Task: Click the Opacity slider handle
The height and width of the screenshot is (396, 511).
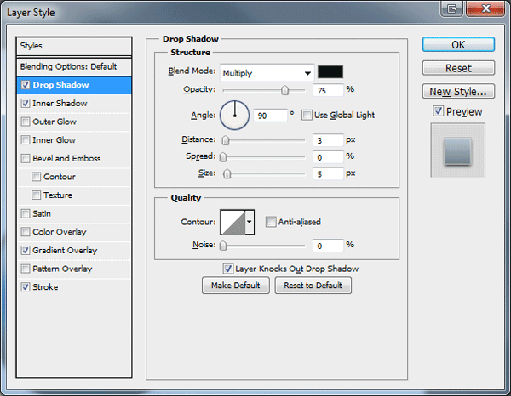Action: click(284, 90)
